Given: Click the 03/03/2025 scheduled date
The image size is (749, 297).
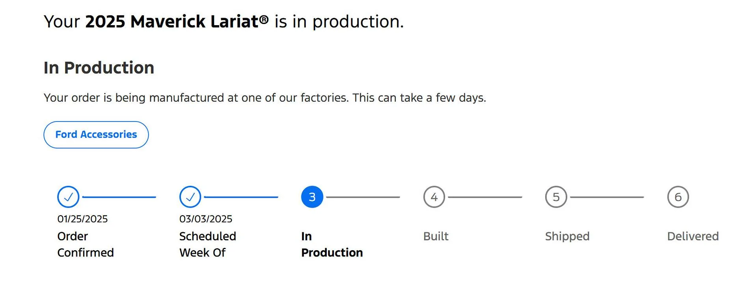Looking at the screenshot, I should pos(206,219).
